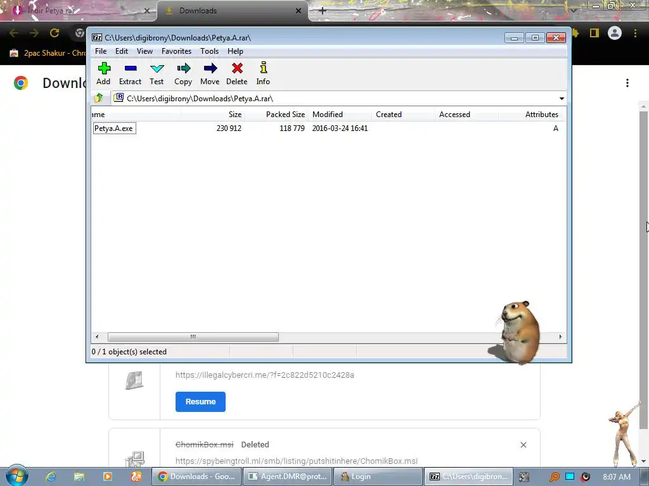Click the Chrome back arrow
Screen dimensions: 649x486
[x=14, y=33]
